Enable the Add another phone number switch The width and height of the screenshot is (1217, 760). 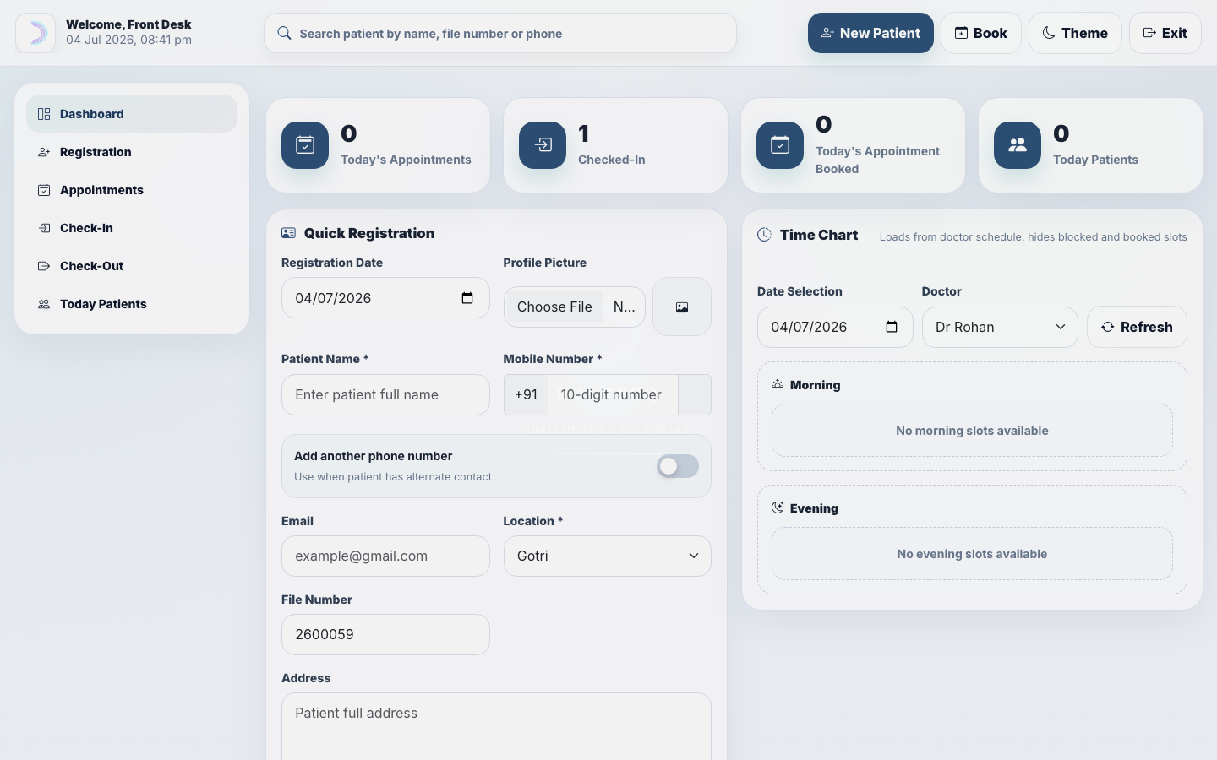click(678, 466)
